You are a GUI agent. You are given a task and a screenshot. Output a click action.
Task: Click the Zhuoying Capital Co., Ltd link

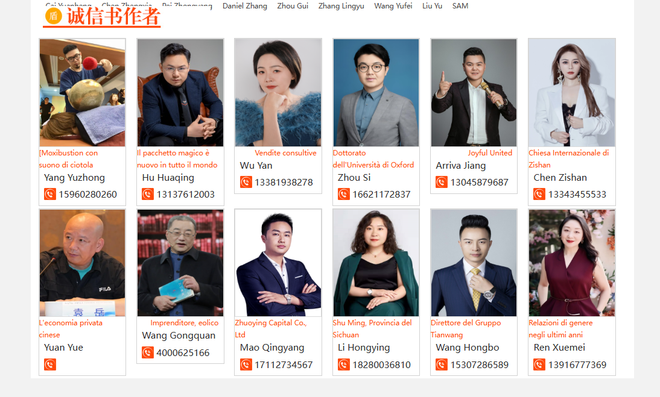click(x=271, y=328)
